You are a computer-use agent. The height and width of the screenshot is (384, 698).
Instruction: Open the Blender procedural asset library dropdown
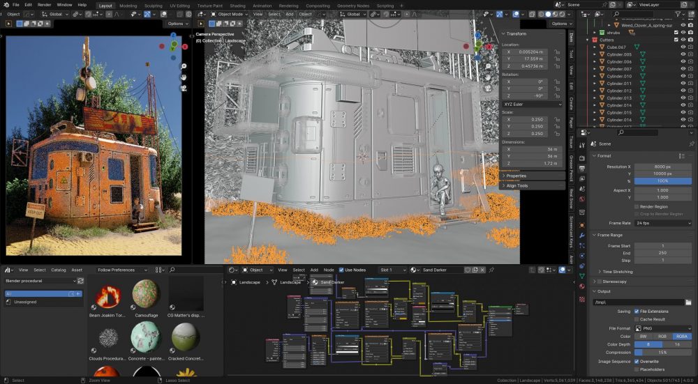point(40,281)
